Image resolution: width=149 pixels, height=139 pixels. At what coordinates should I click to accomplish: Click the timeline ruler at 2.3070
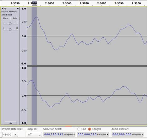(84, 3)
